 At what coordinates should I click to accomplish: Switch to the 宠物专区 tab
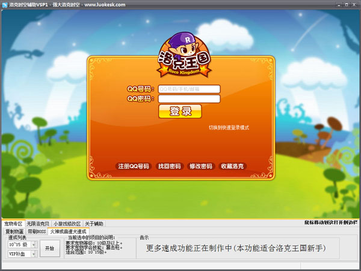(x=13, y=224)
